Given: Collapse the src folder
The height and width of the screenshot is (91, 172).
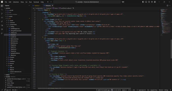Looking at the screenshot, I should [6, 18].
